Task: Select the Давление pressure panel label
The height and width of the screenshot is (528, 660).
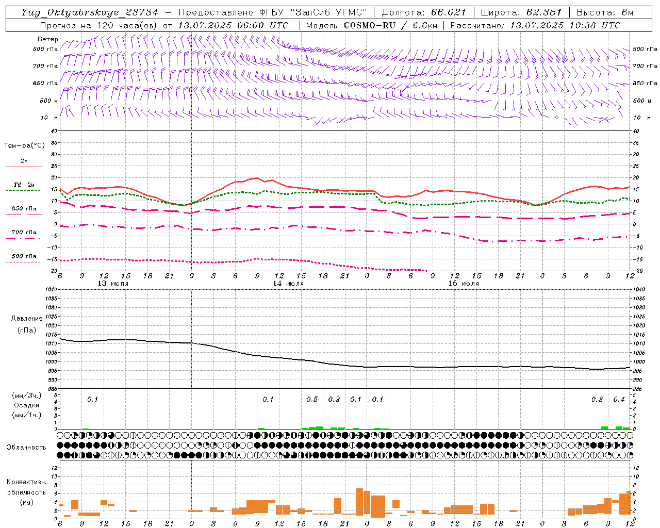Action: (x=27, y=319)
